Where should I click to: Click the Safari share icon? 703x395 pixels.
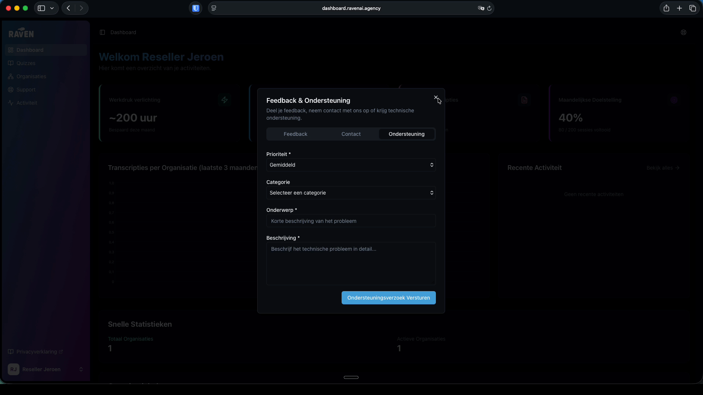tap(666, 8)
